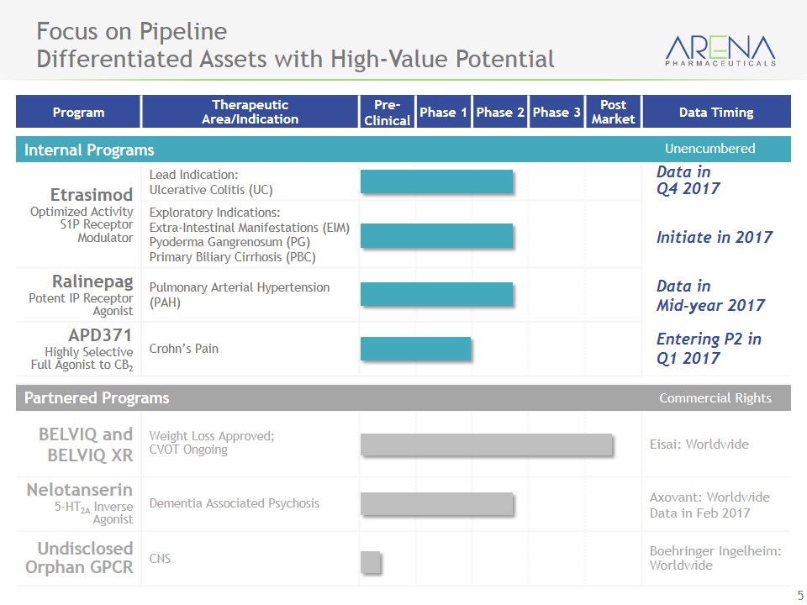Click the BELVIQ gray progress bar
The image size is (807, 605).
486,445
